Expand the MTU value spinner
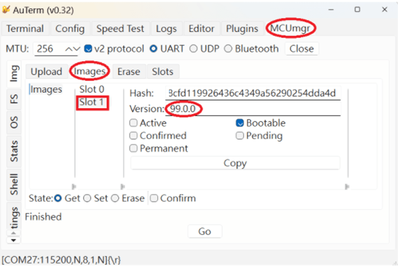Screen dimensions: 398x266 point(71,49)
